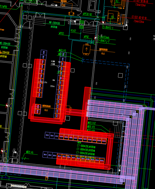Select the WPE01-02 label near the doorway
155x189 pixels.
(x=88, y=14)
